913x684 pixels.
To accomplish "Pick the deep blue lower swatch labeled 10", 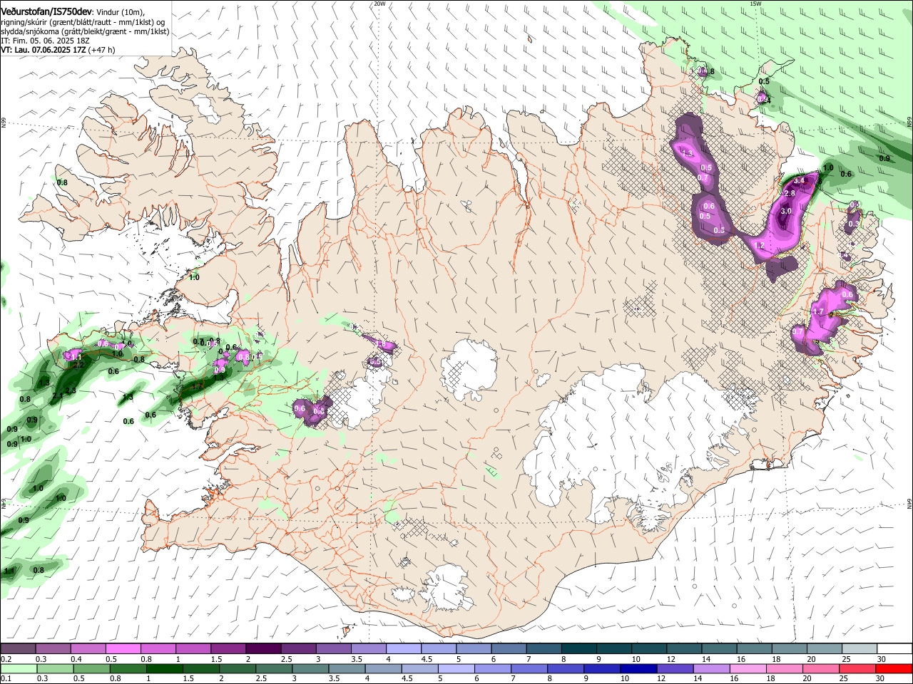I will 638,668.
